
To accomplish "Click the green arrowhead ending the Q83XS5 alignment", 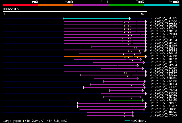I will pos(143,100).
